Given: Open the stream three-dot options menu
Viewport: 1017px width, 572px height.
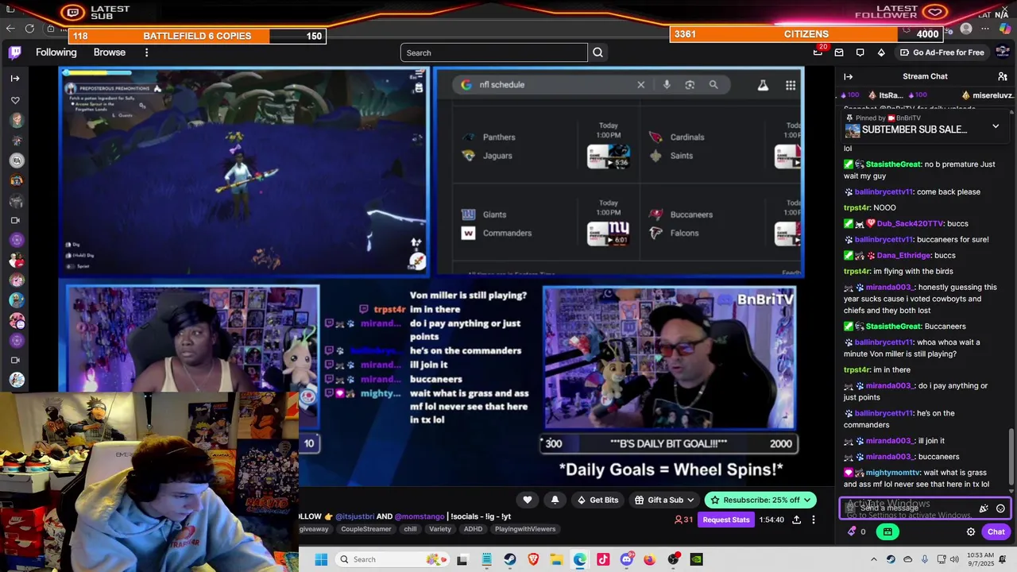Looking at the screenshot, I should [x=813, y=520].
